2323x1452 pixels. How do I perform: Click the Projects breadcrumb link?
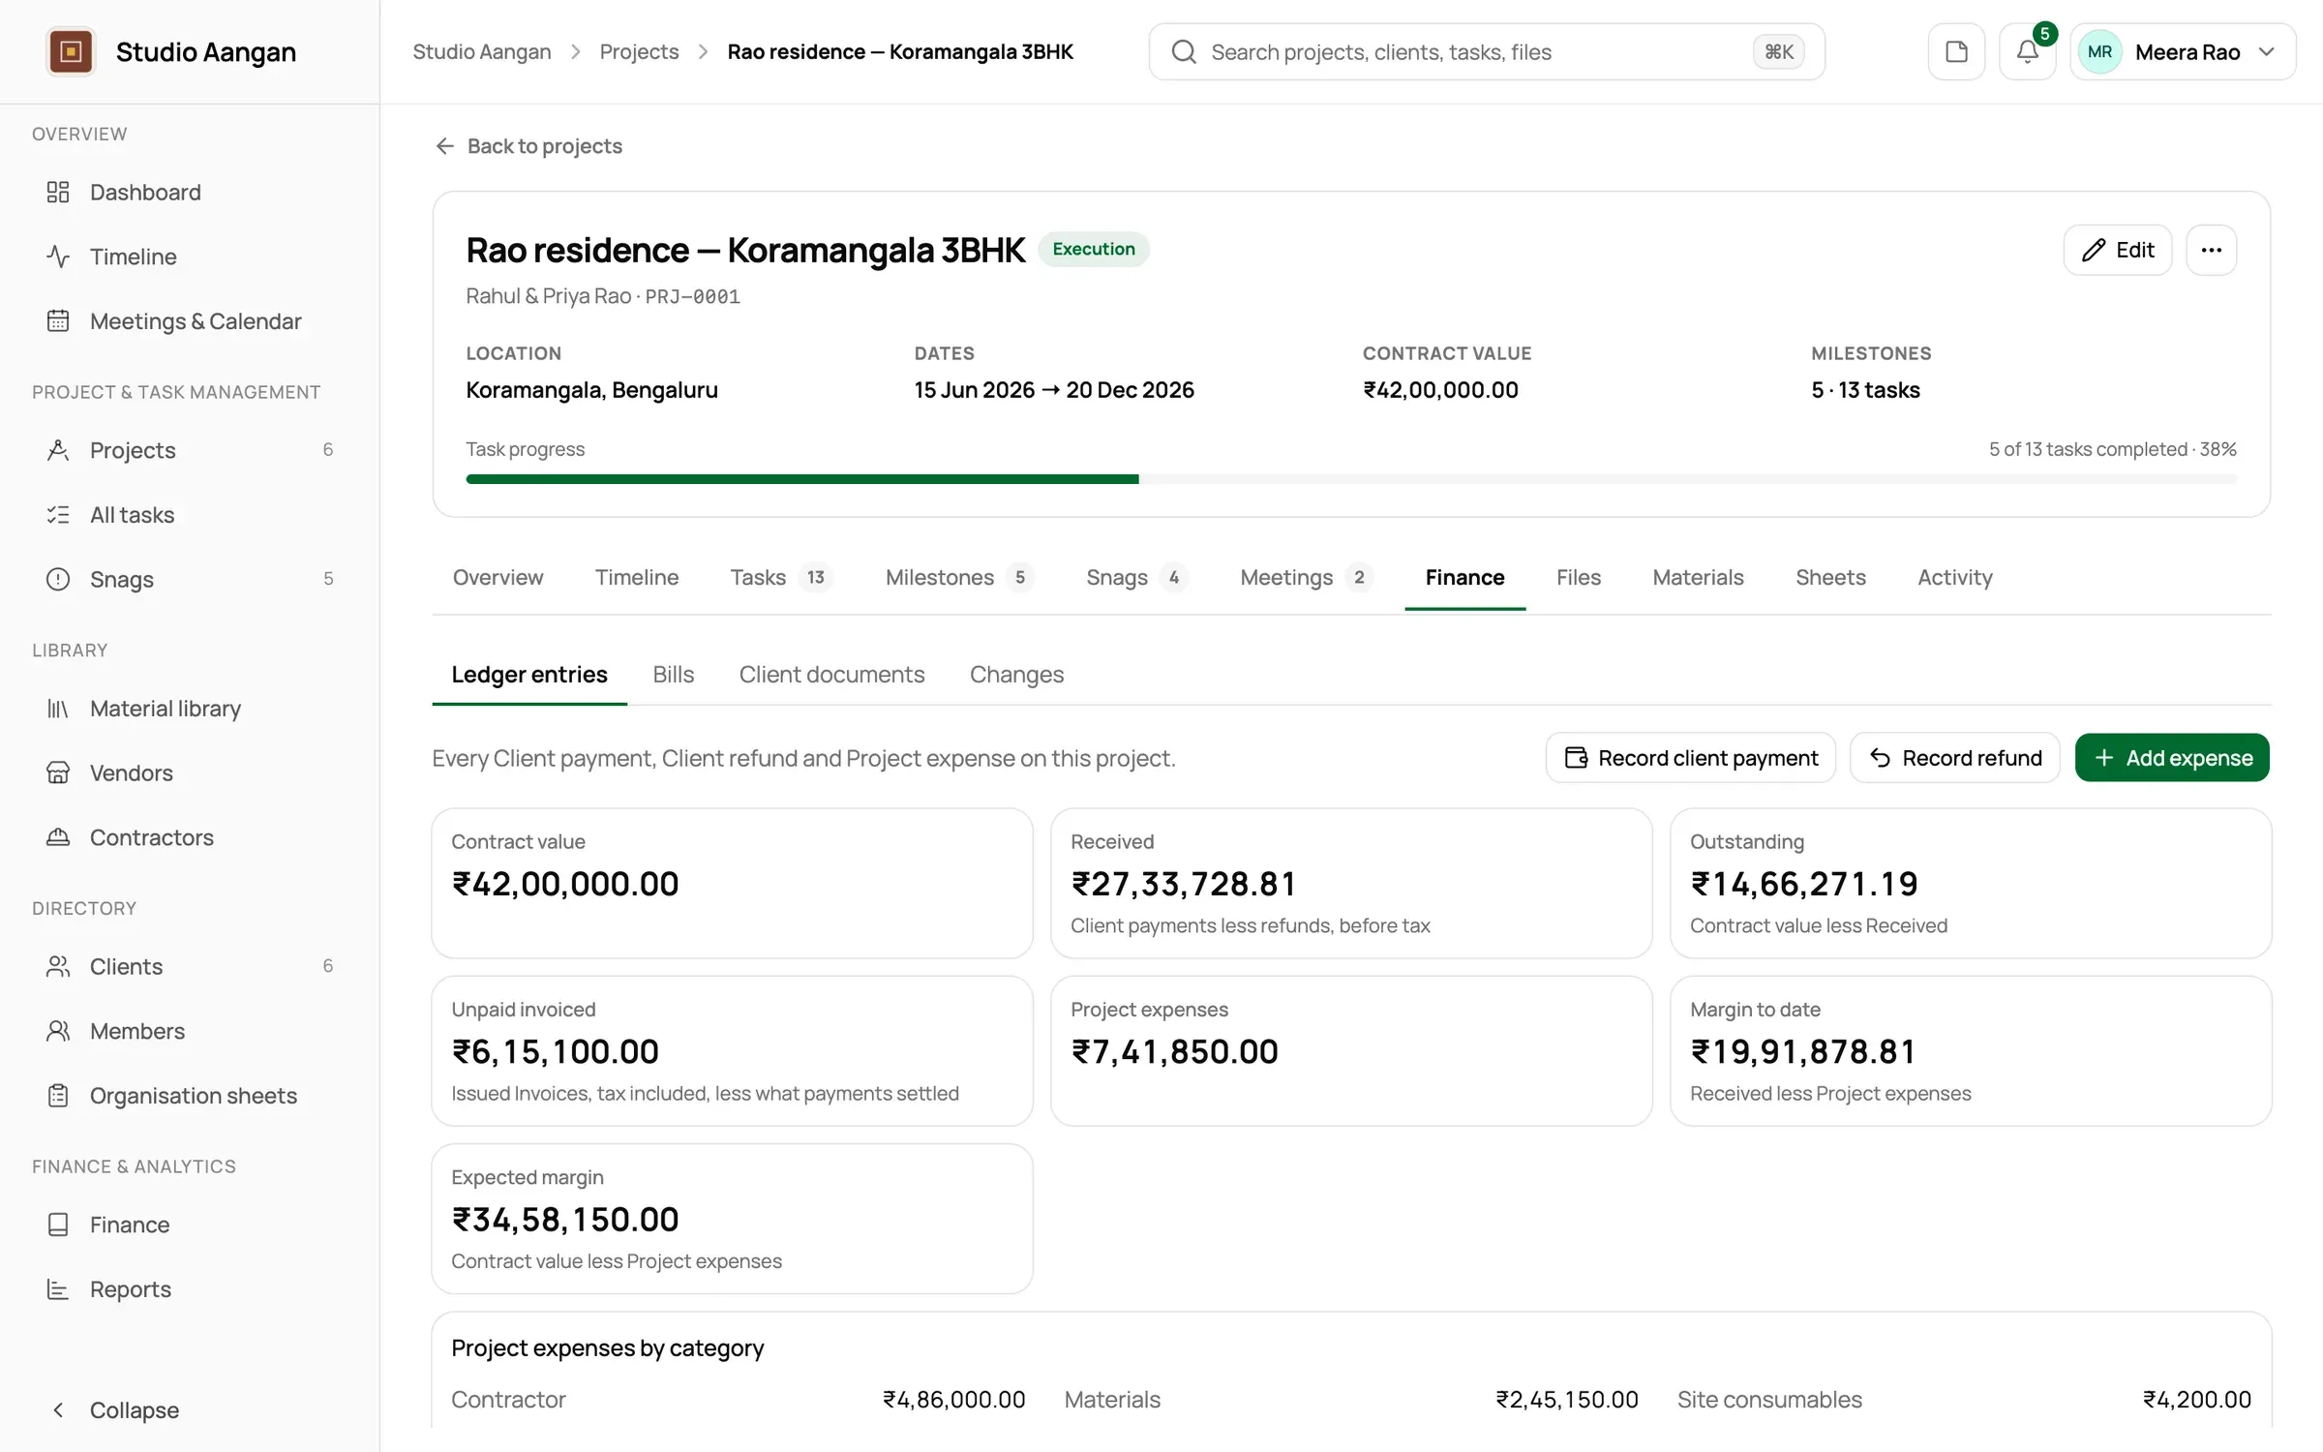pos(639,51)
